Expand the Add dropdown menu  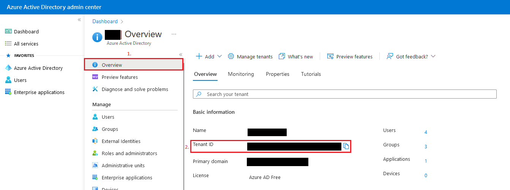219,57
